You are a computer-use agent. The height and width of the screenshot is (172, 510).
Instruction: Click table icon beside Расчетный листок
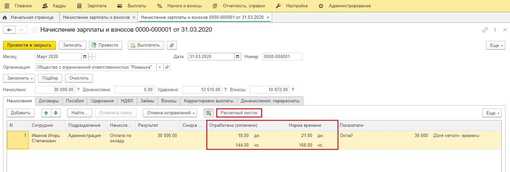208,113
